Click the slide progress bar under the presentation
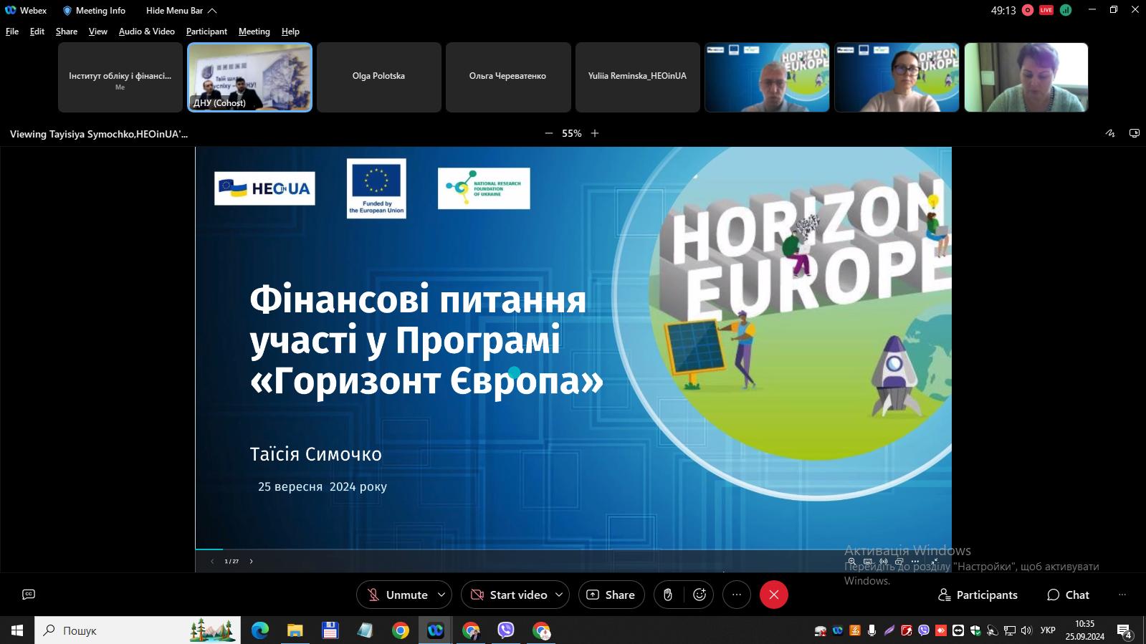 (x=573, y=549)
